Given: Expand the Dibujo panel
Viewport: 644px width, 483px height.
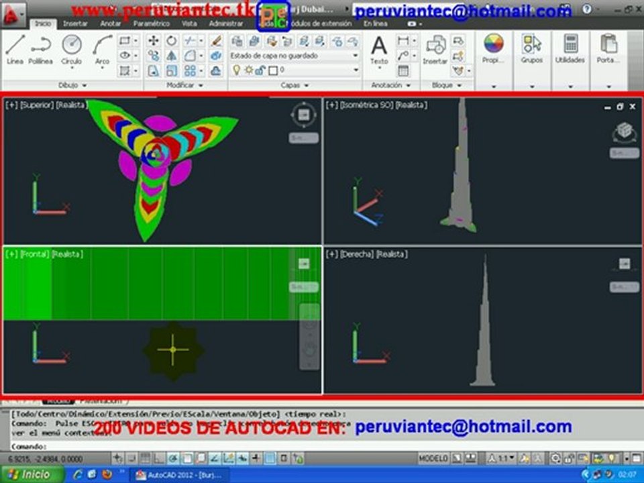Looking at the screenshot, I should (x=72, y=85).
